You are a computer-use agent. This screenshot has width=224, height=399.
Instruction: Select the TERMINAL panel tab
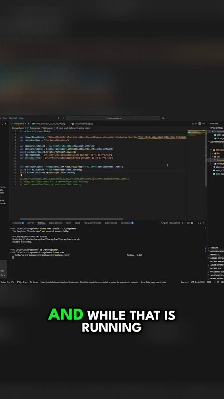(x=41, y=223)
